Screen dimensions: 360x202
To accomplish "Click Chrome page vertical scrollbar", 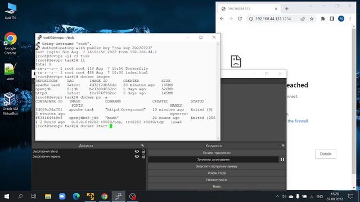I will pyautogui.click(x=354, y=108).
